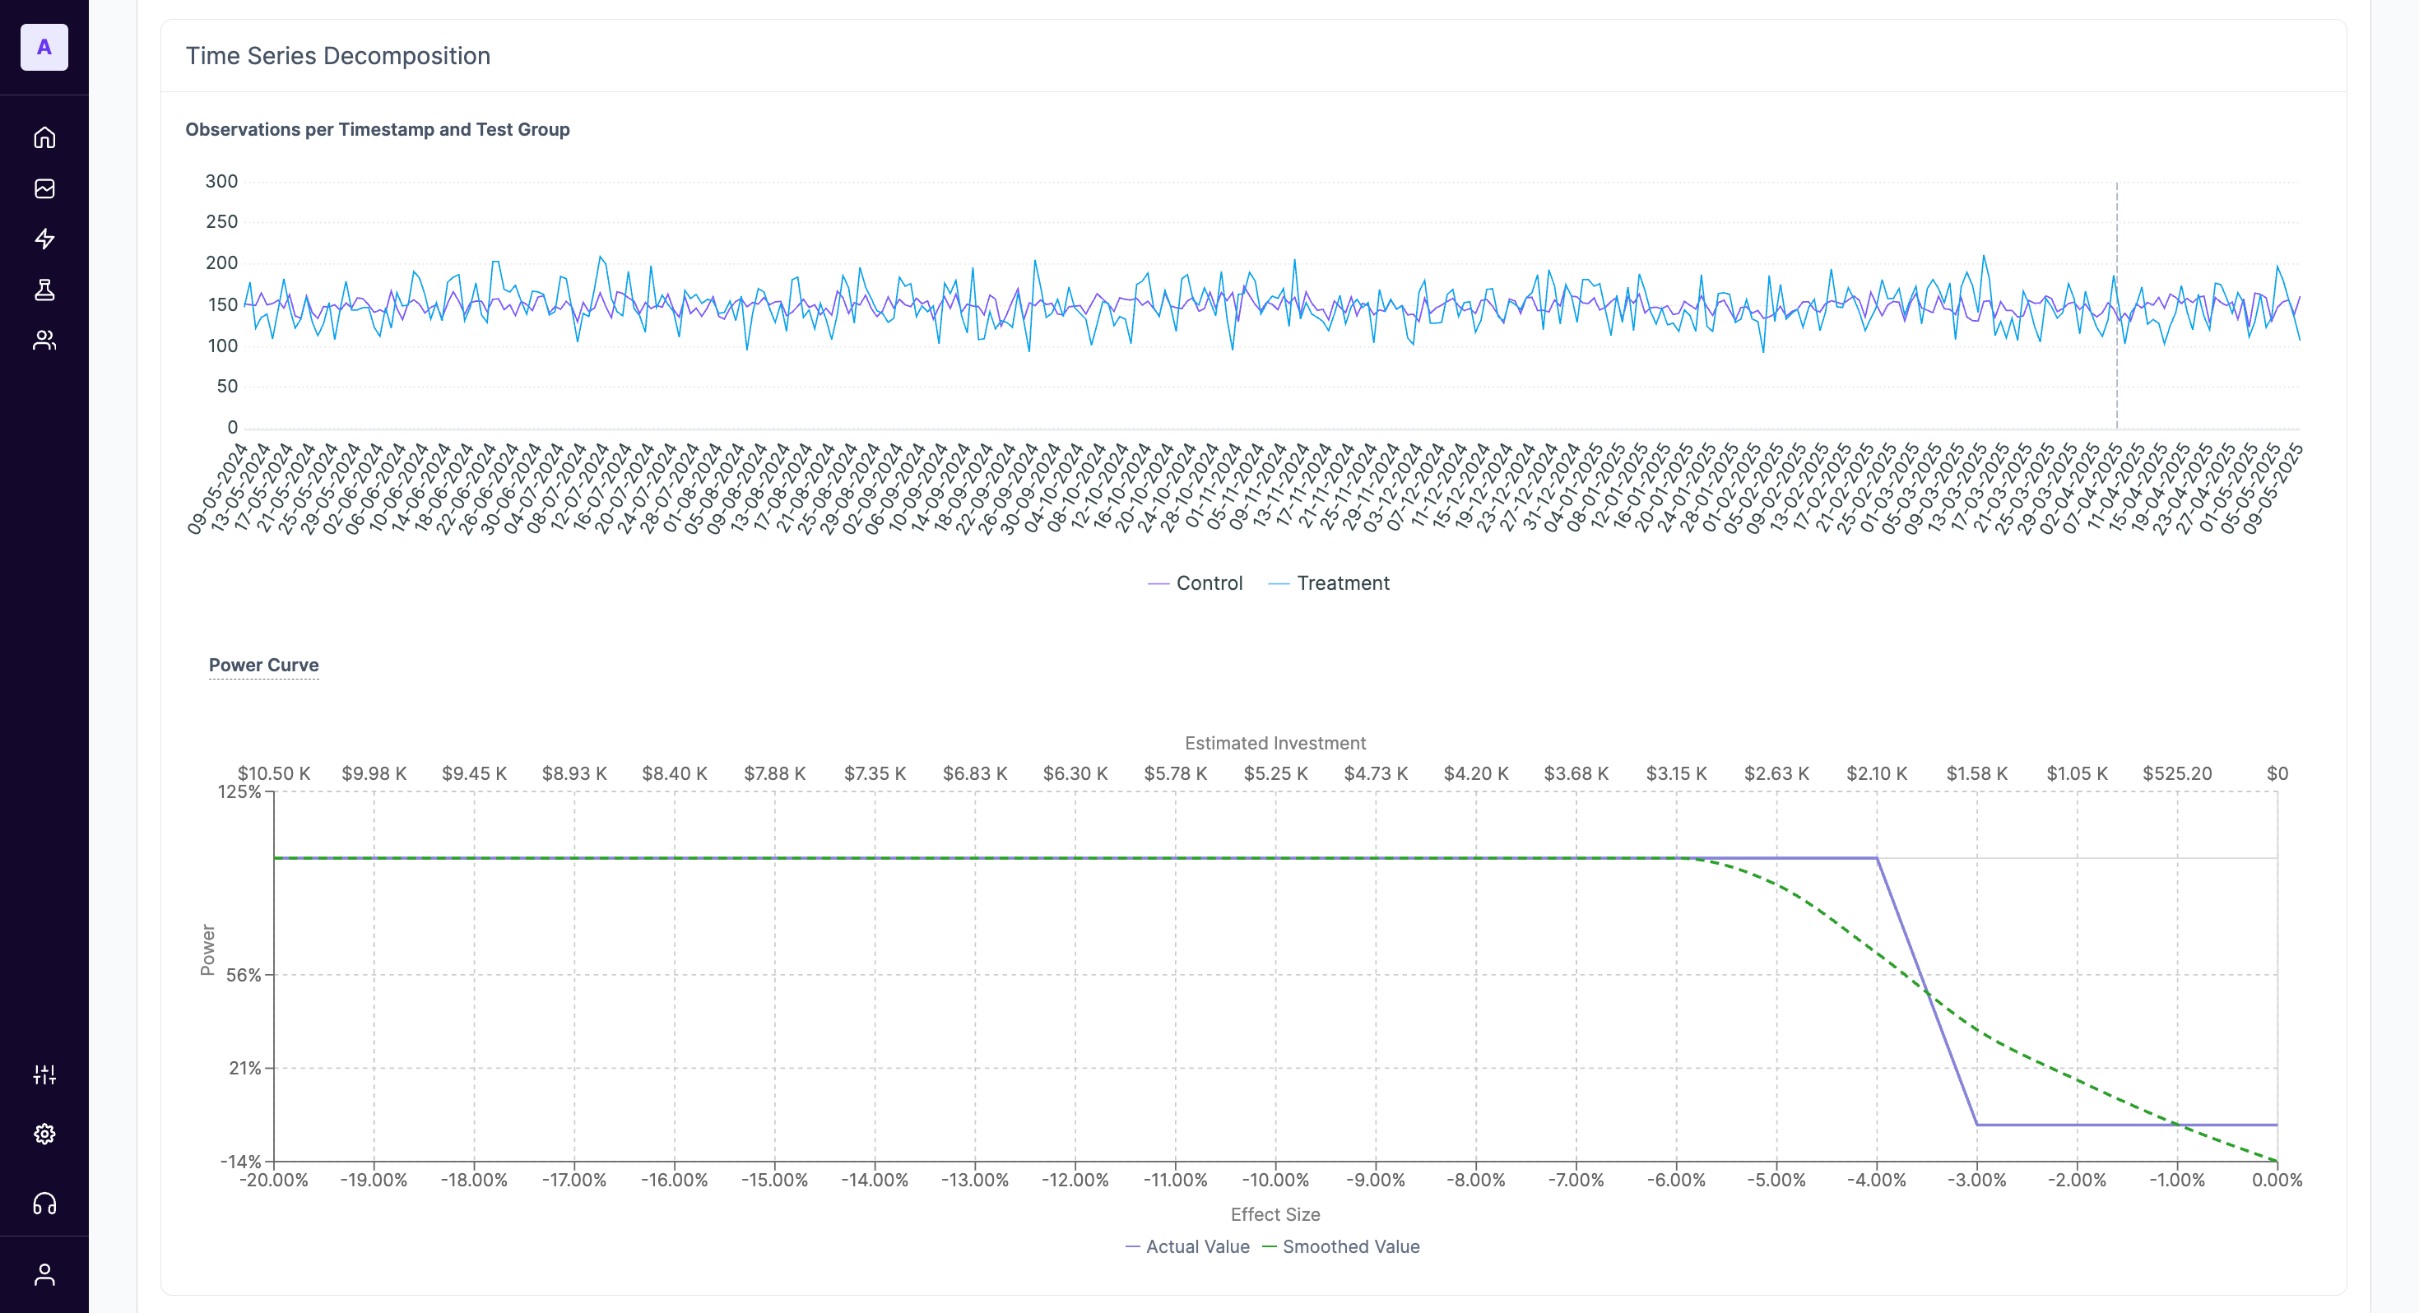Open the Experiments flask icon
This screenshot has width=2419, height=1313.
pos(44,290)
